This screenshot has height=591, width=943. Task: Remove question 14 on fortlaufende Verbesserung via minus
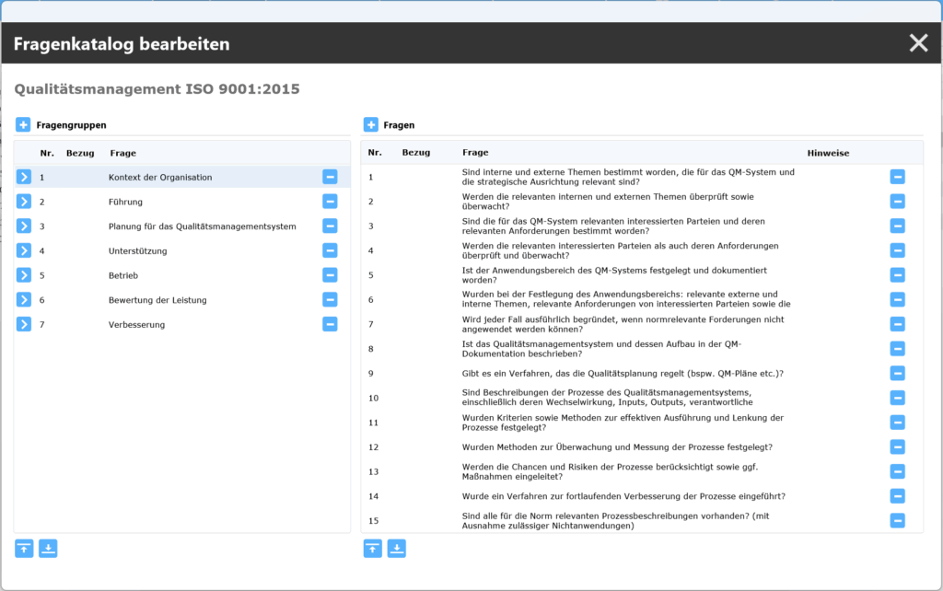pyautogui.click(x=897, y=496)
